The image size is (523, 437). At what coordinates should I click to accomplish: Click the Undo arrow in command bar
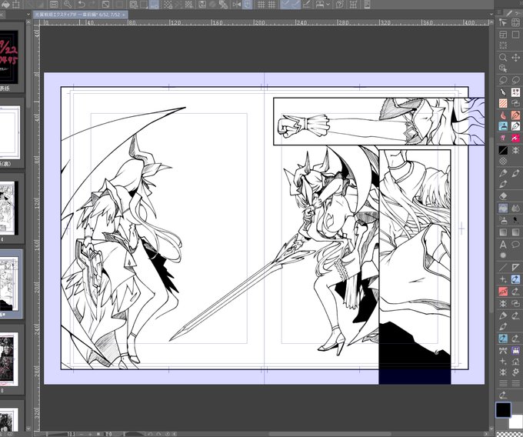click(82, 5)
